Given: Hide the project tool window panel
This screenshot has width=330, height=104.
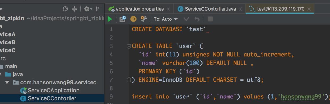Looking at the screenshot, I should click(99, 9).
